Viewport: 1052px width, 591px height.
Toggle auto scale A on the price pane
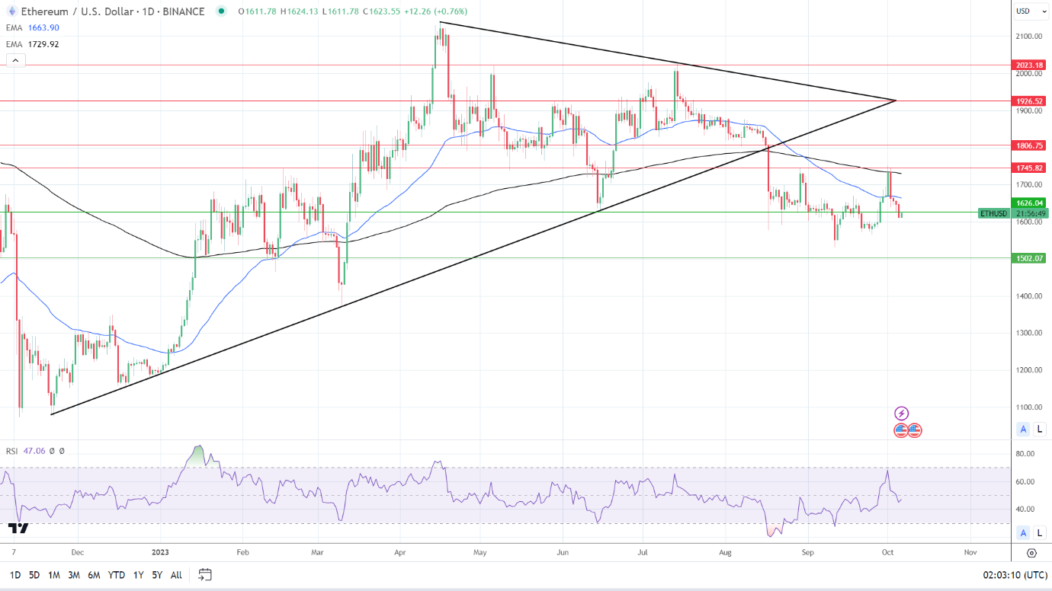click(1024, 430)
